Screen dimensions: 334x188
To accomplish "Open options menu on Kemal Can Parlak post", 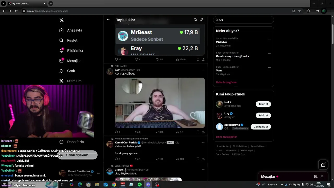I will tap(203, 143).
